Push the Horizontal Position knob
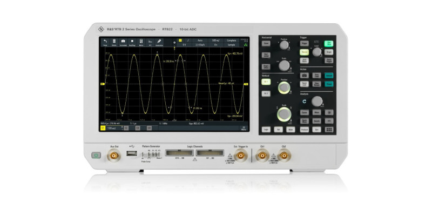432x216 pixels. [x=284, y=45]
